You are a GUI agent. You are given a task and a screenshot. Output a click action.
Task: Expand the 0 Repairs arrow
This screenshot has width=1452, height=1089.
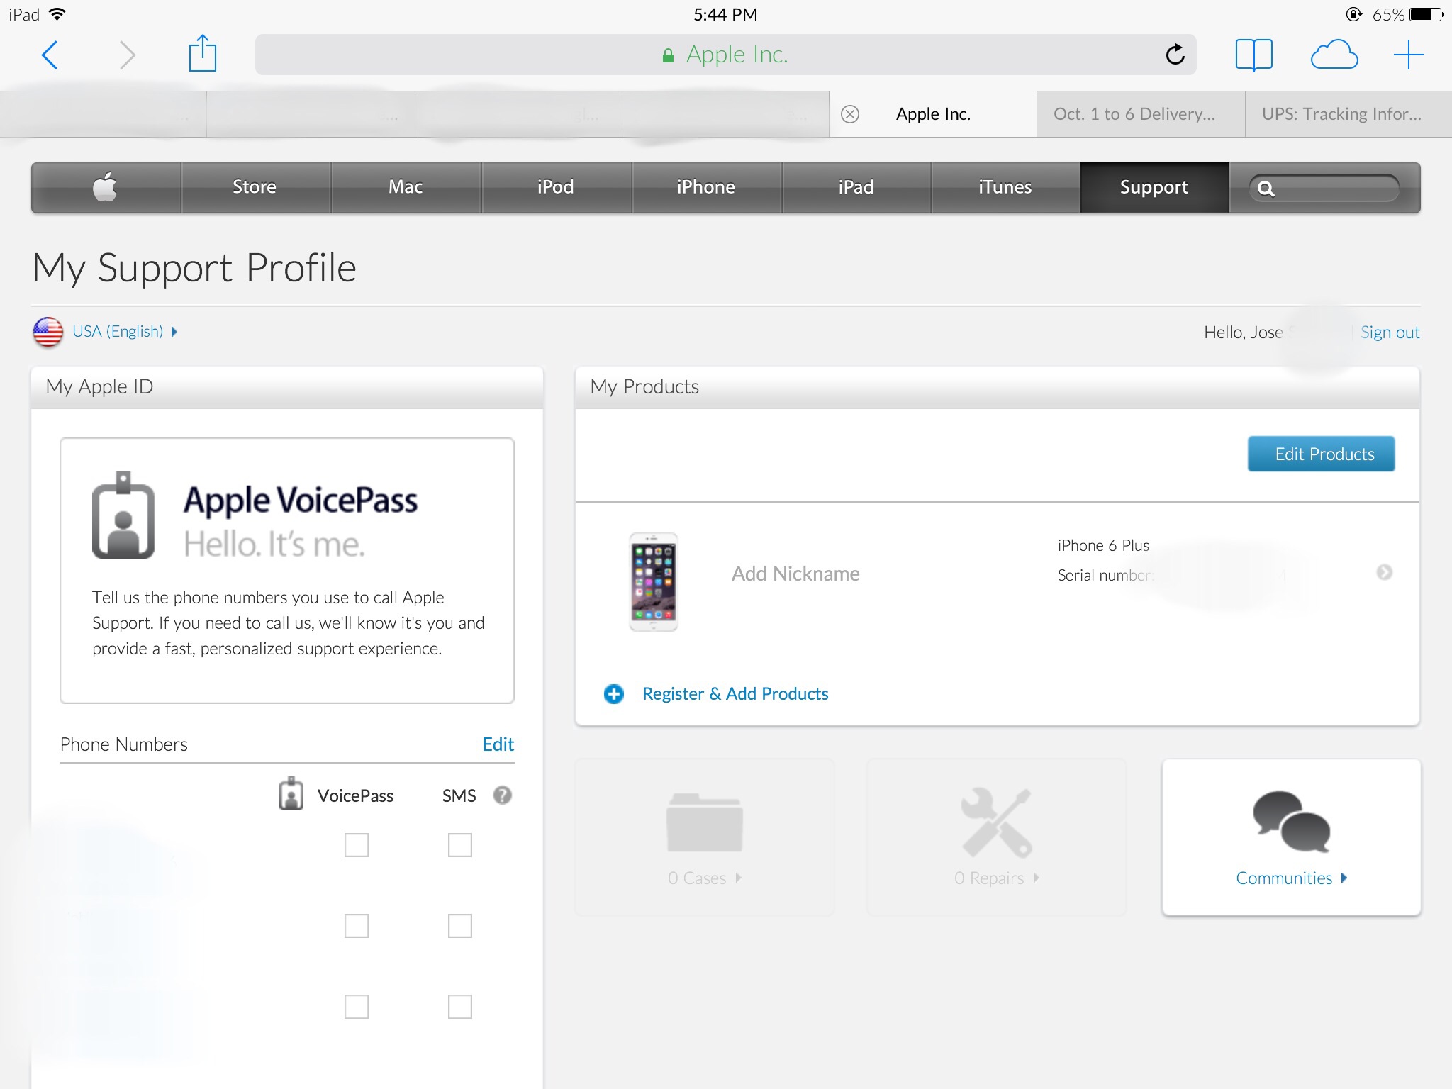(x=1036, y=878)
